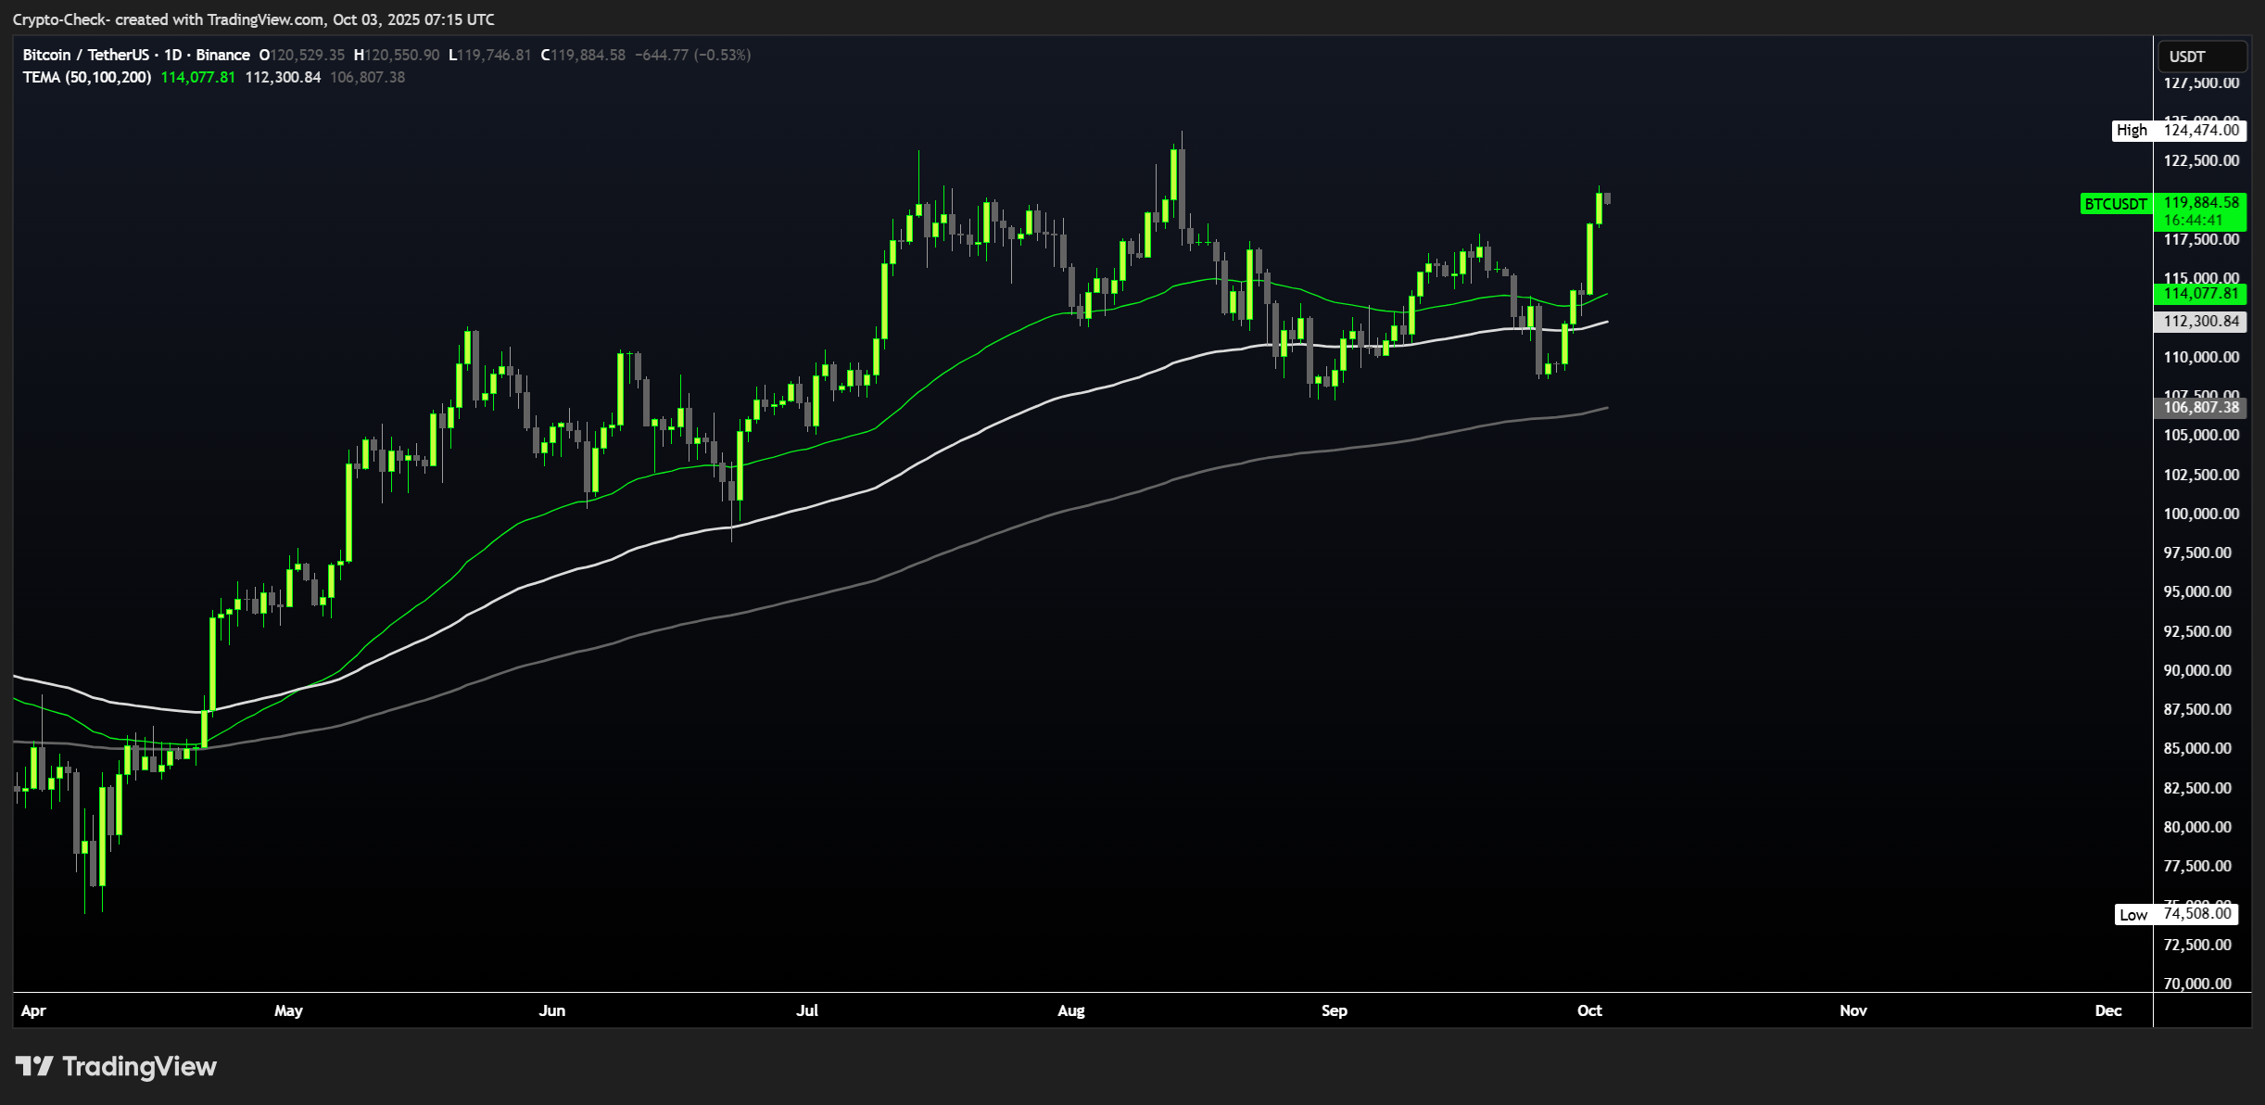2265x1105 pixels.
Task: Click the low price L119,746.81 in legend
Action: click(x=490, y=55)
